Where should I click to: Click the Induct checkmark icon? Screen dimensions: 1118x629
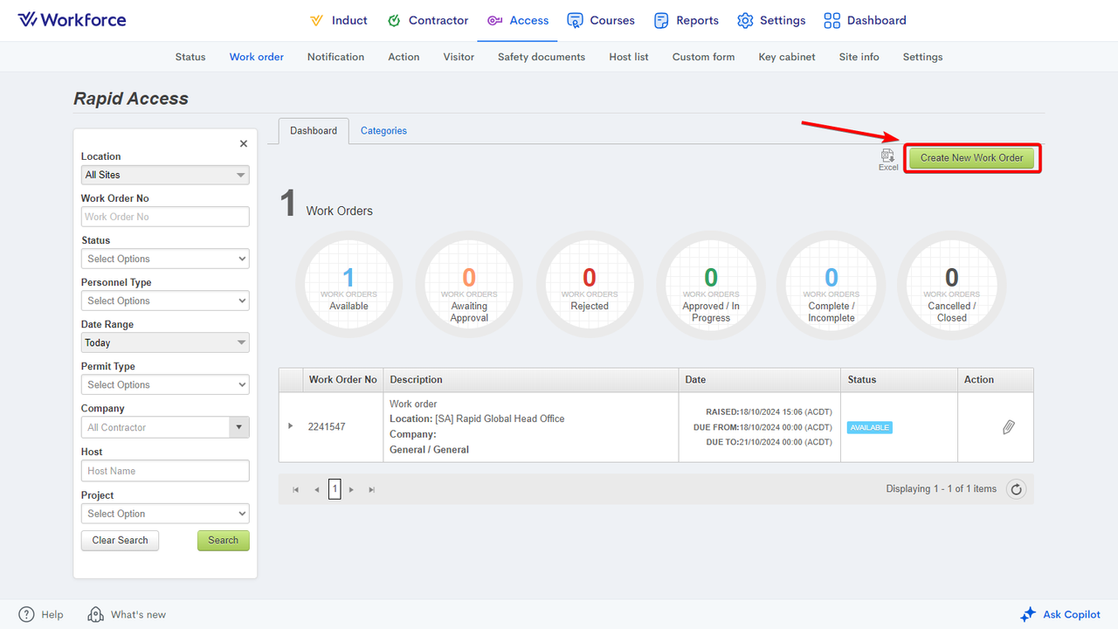click(x=316, y=20)
